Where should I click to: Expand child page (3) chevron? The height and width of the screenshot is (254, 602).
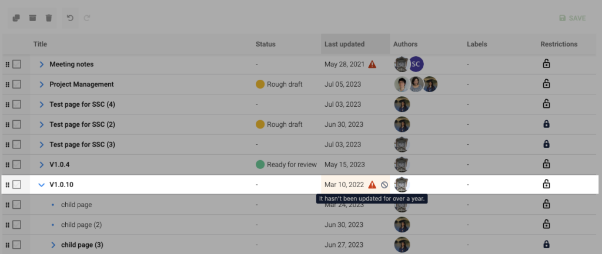click(x=53, y=245)
